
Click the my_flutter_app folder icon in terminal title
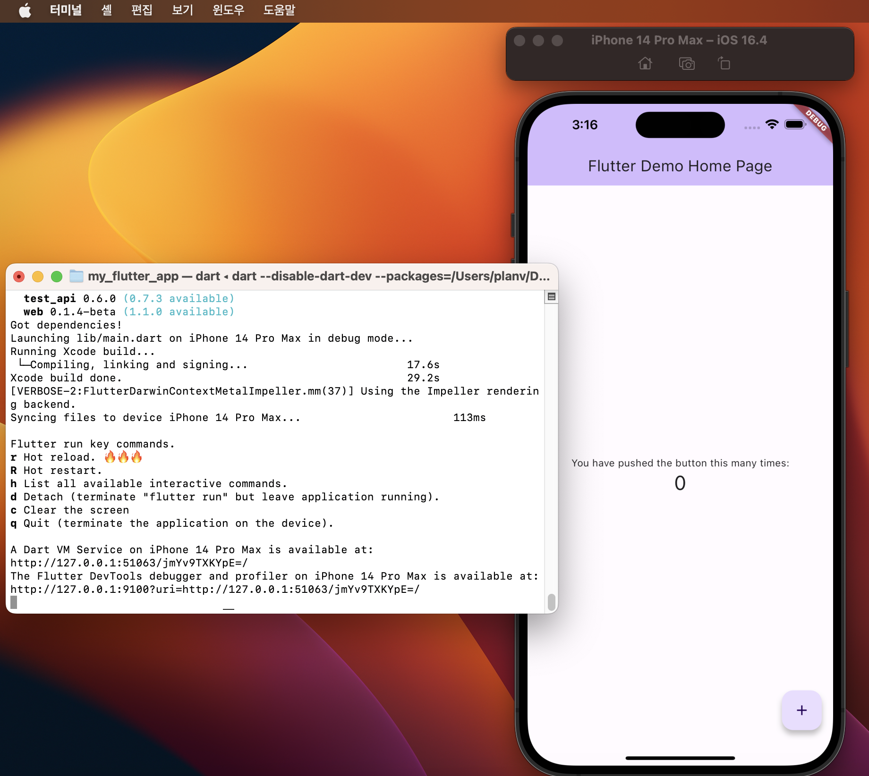76,276
